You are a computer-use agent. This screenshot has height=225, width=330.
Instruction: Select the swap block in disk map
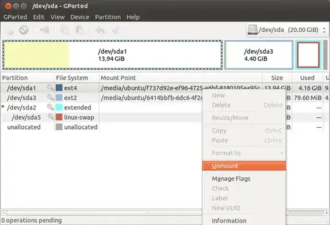(x=309, y=55)
